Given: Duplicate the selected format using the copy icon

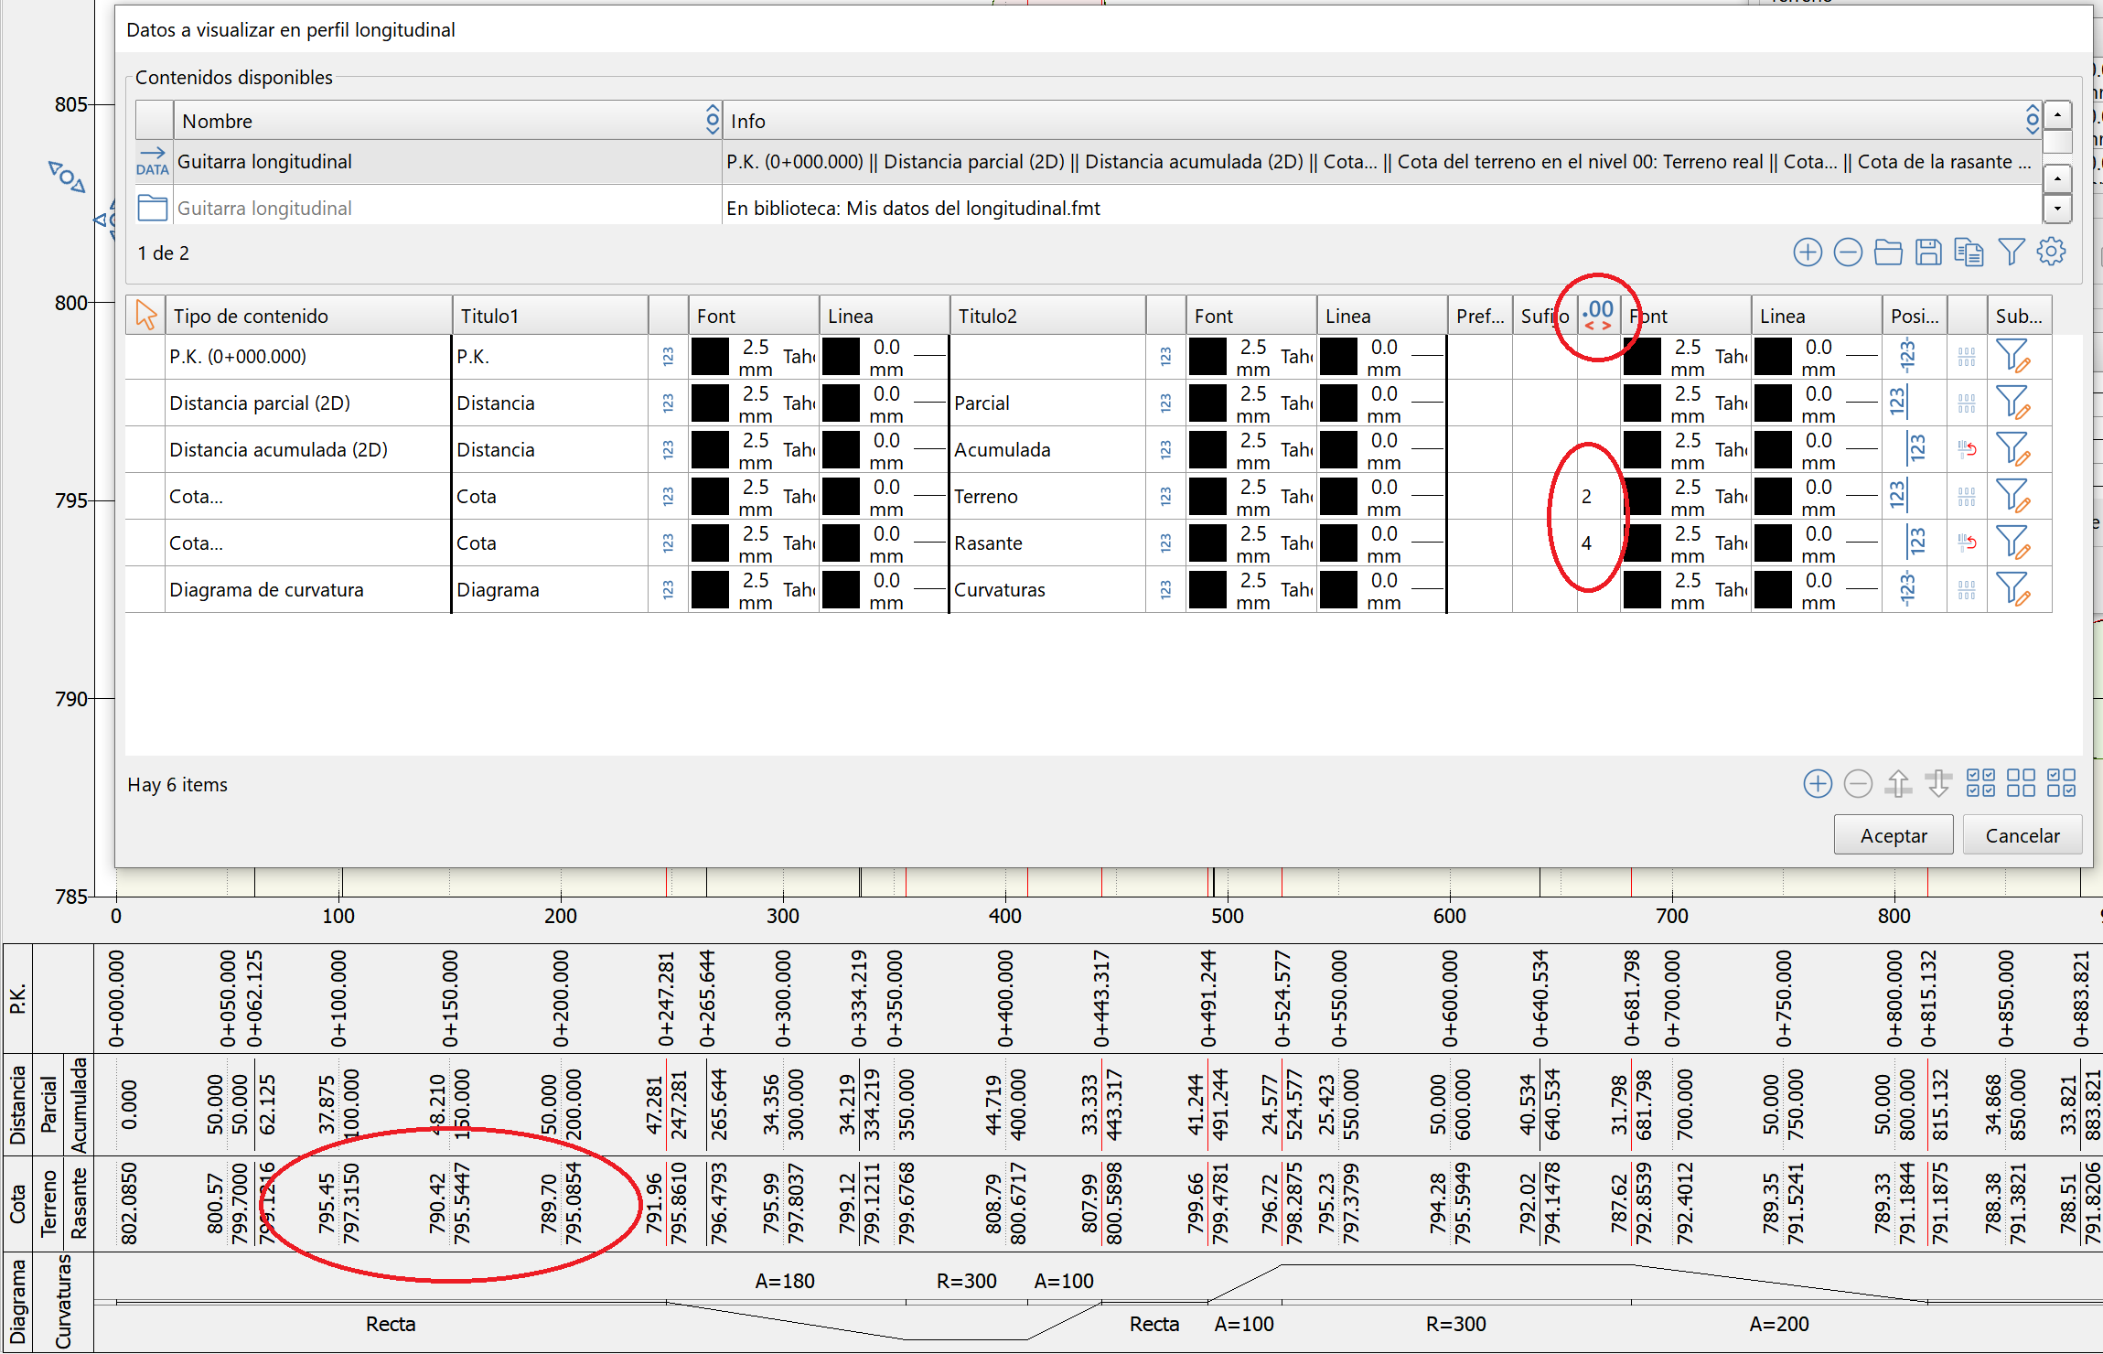Looking at the screenshot, I should [x=1969, y=253].
